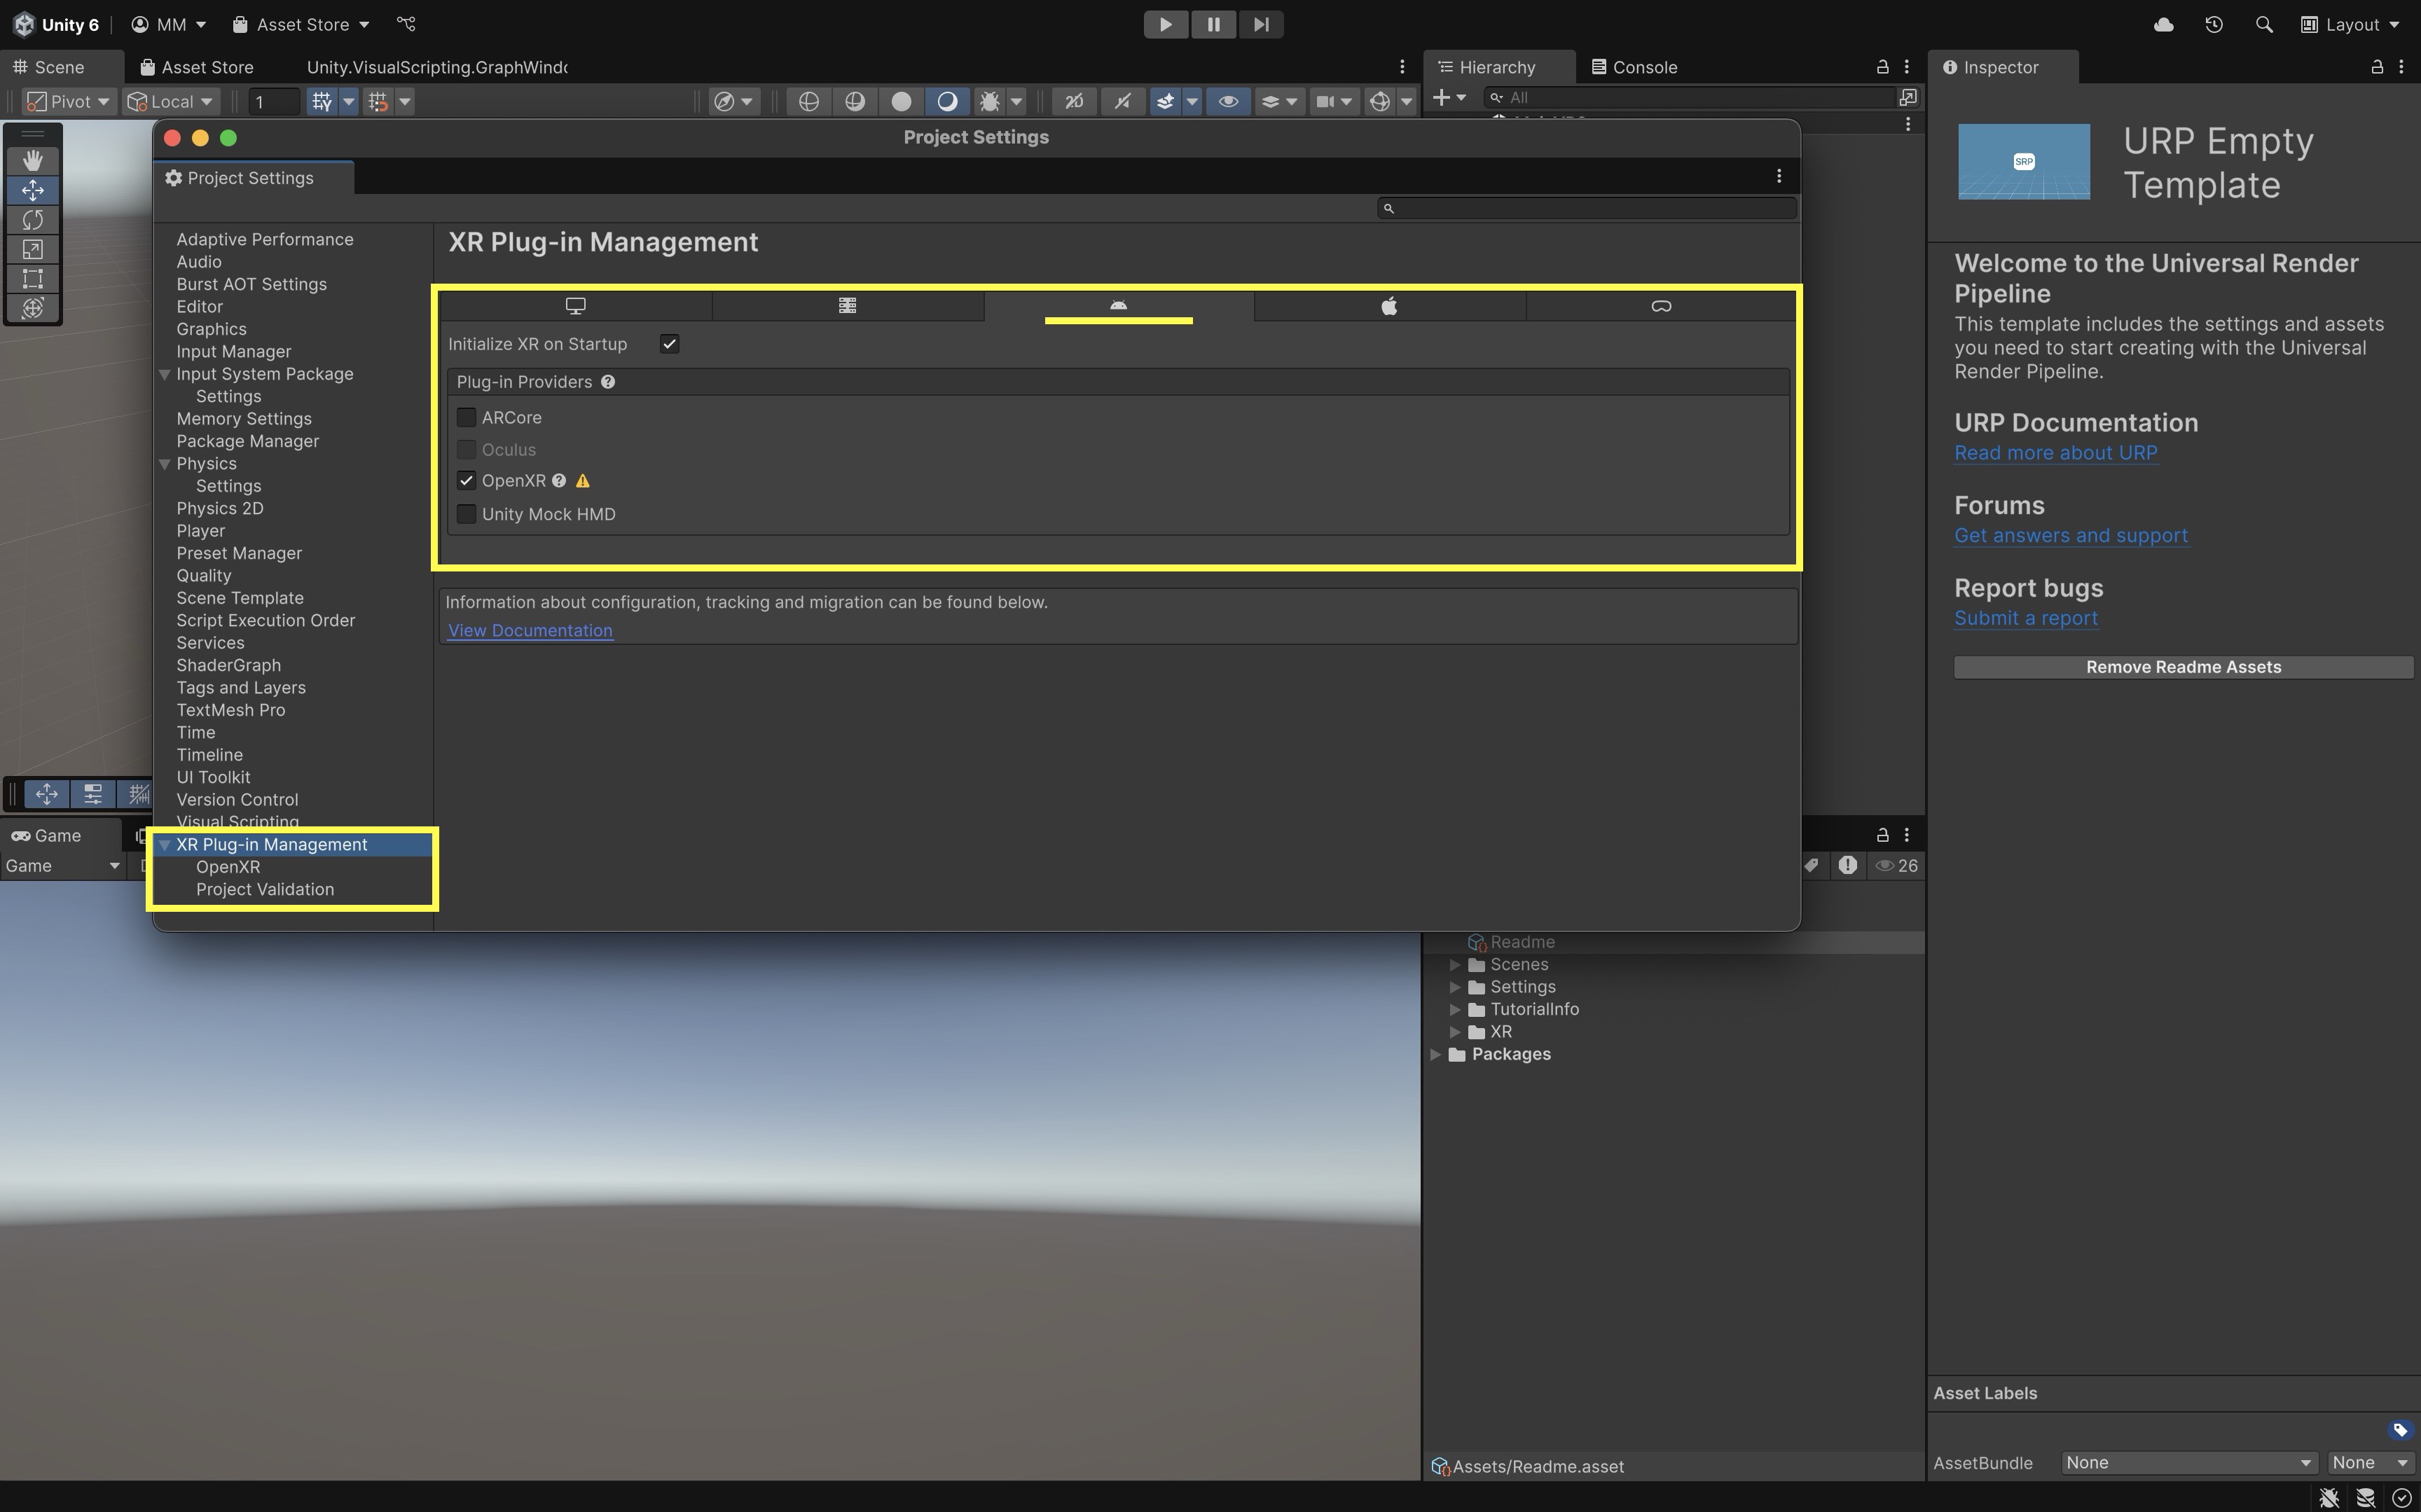The image size is (2421, 1512).
Task: Open the Android platform tab
Action: 1118,305
